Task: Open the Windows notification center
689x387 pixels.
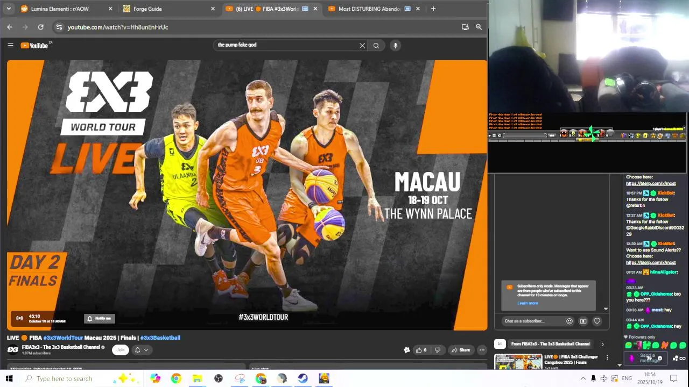Action: pos(673,378)
